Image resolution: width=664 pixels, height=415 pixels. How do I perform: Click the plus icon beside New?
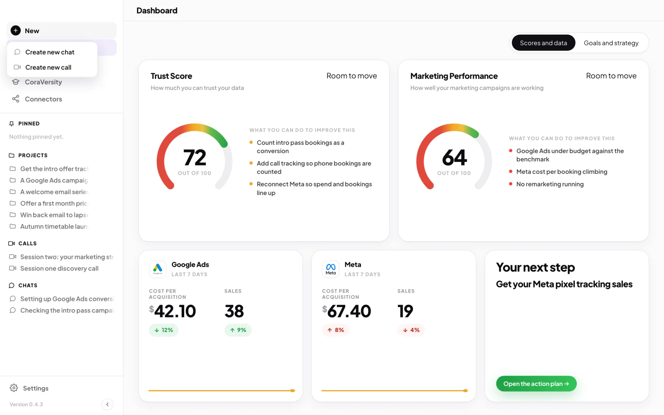tap(16, 31)
